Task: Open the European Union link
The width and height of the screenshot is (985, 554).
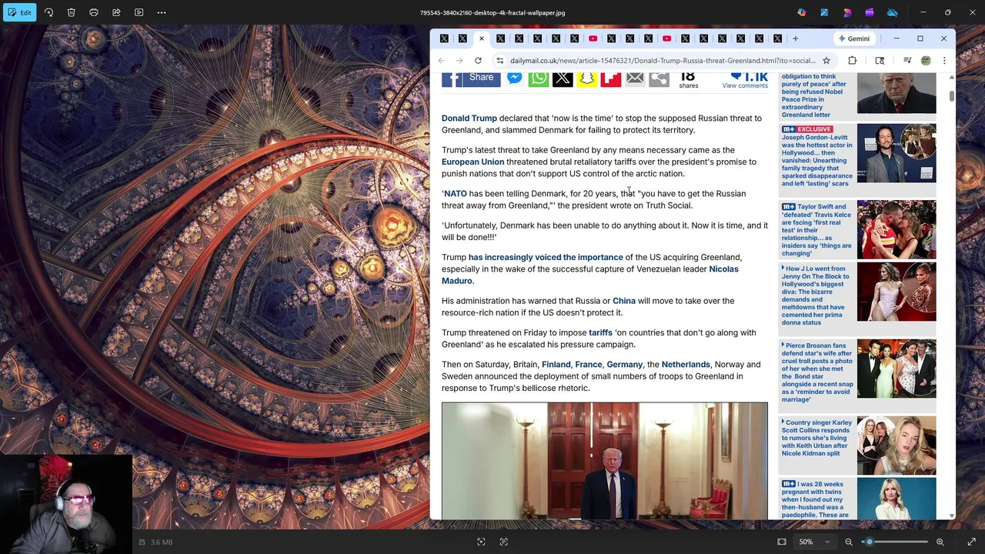Action: tap(472, 162)
